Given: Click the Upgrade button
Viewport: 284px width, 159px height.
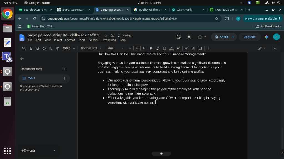Looking at the screenshot, I should tap(249, 37).
